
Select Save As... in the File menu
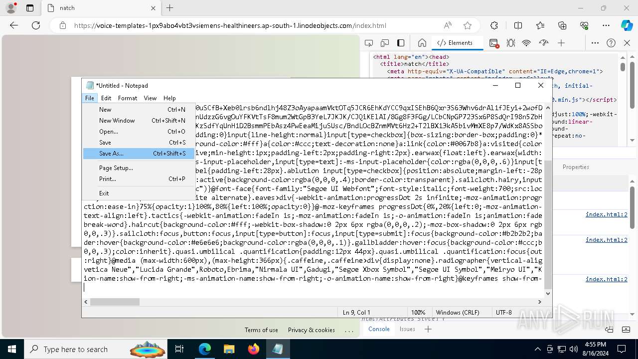(139, 154)
